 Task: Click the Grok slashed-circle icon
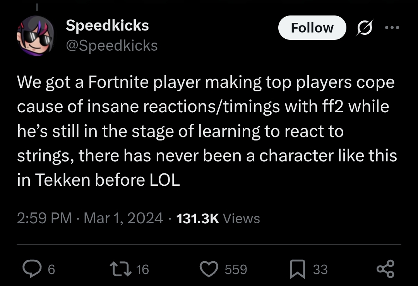pyautogui.click(x=364, y=28)
